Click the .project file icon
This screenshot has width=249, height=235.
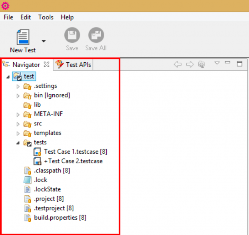tap(28, 199)
